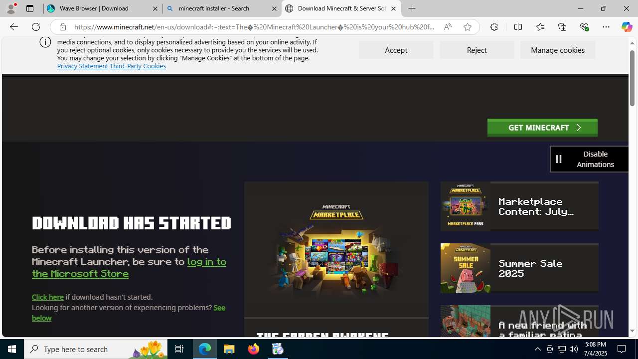This screenshot has width=638, height=359.
Task: Open the installer app on taskbar
Action: 278,349
